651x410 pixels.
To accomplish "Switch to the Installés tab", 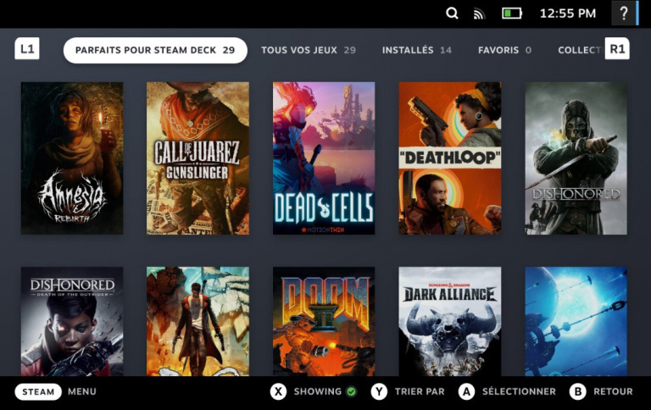I will [416, 50].
